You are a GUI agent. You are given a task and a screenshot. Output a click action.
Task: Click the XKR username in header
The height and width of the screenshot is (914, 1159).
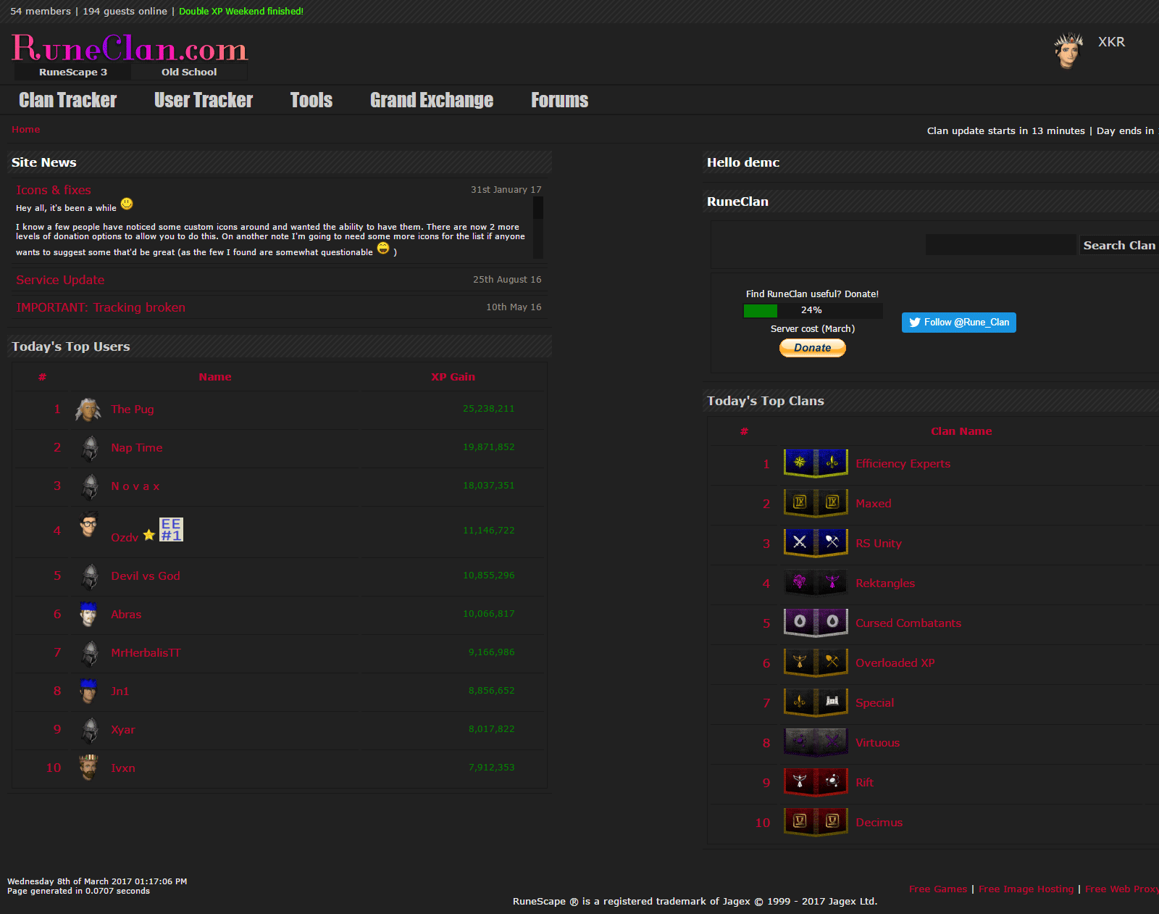coord(1111,42)
